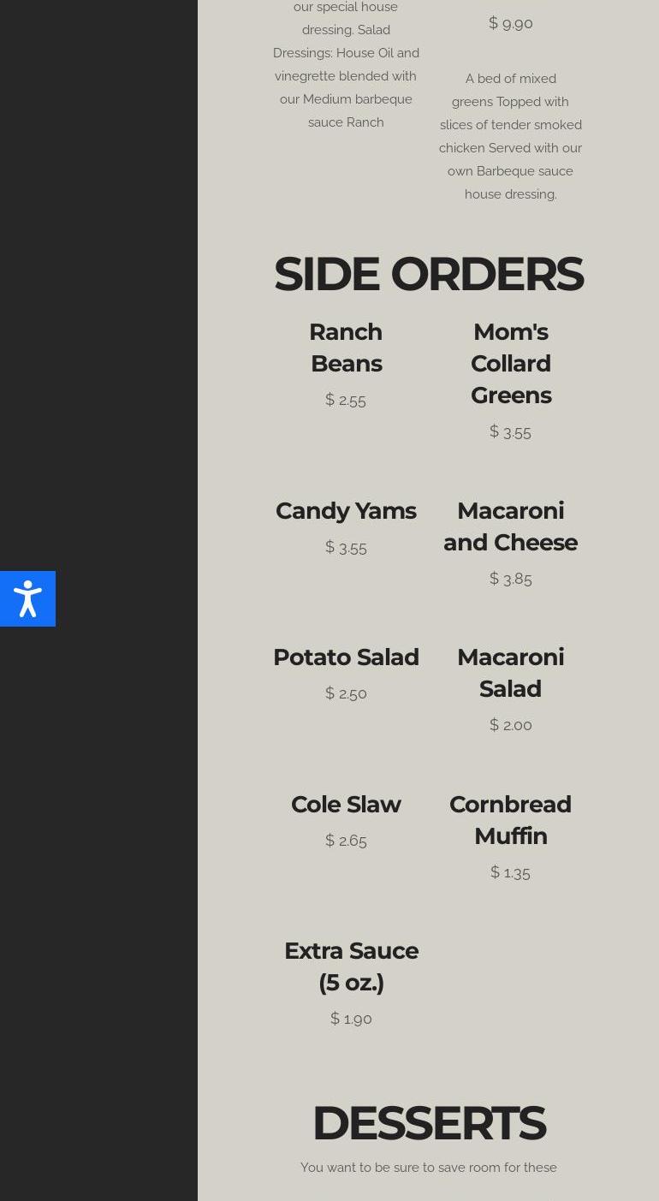Click the "save room for these" subtitle
Image resolution: width=659 pixels, height=1201 pixels.
click(428, 1168)
